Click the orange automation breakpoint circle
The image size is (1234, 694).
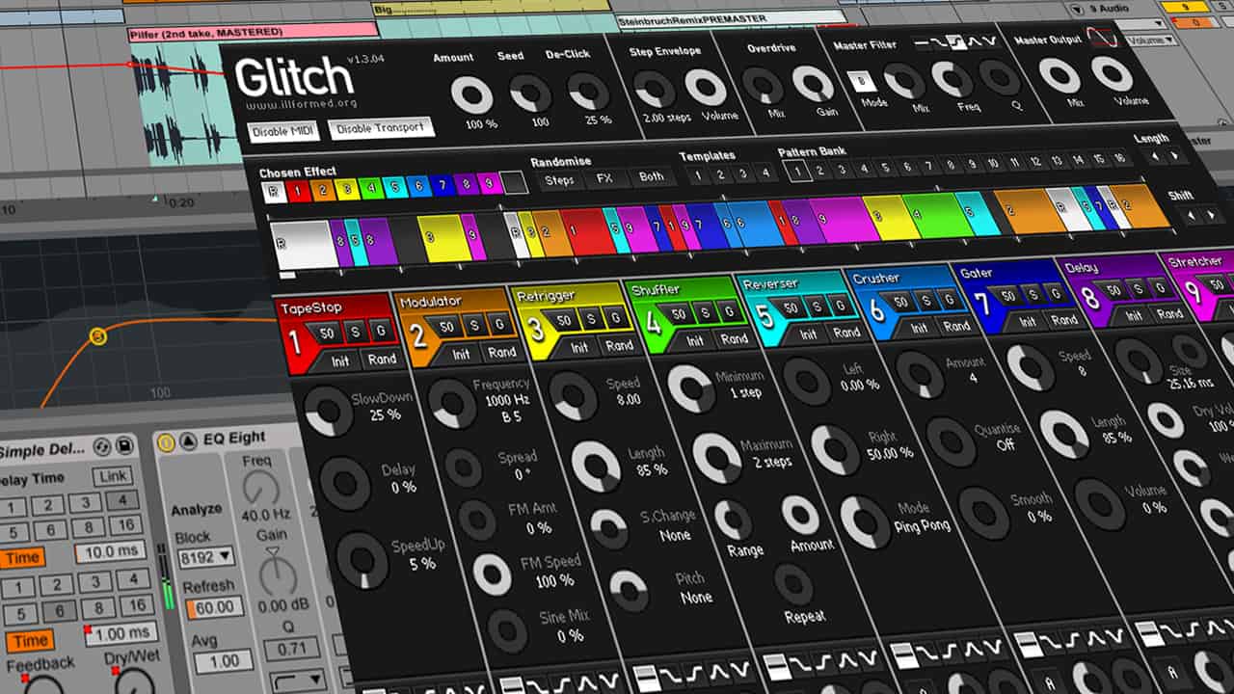point(97,336)
